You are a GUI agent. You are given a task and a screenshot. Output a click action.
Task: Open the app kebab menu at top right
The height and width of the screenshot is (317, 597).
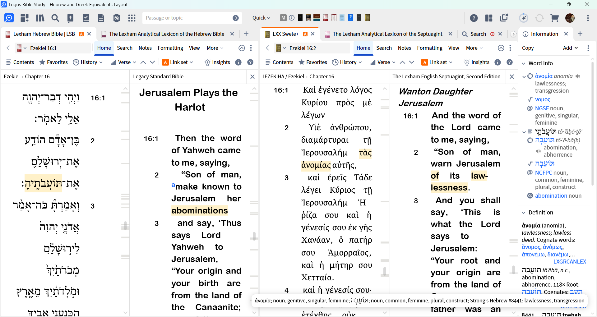[x=588, y=18]
